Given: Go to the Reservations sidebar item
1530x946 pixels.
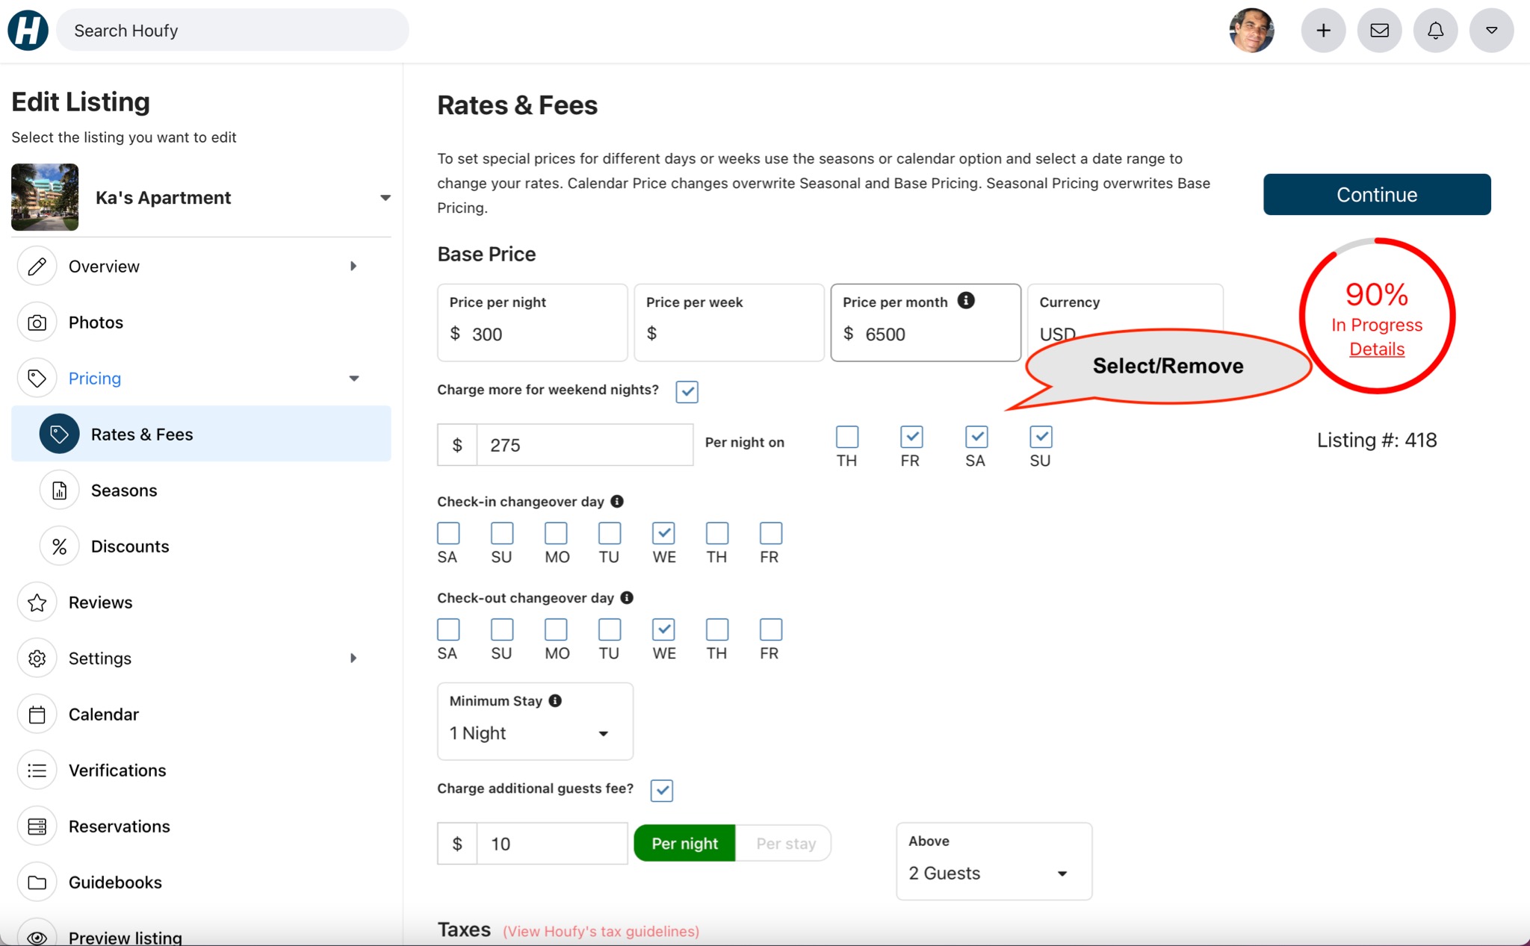Looking at the screenshot, I should click(x=119, y=827).
